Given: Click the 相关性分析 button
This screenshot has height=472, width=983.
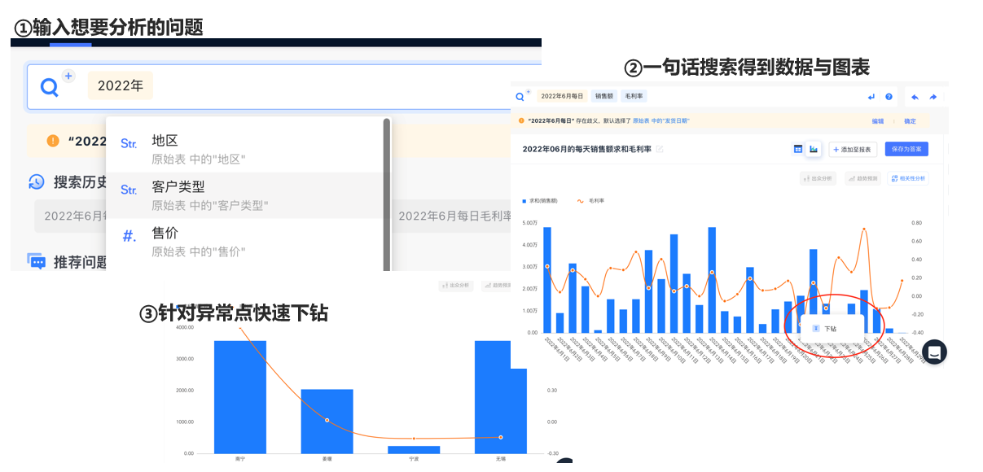Looking at the screenshot, I should click(908, 178).
